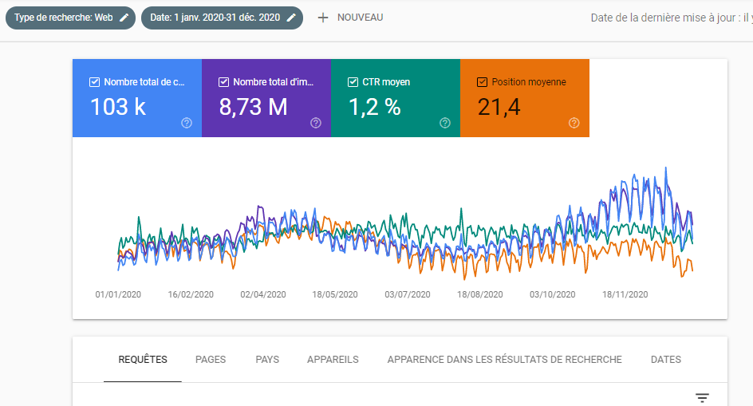Screen dimensions: 753x406
Task: Click the plus icon beside NOUVEAU
Action: point(323,18)
